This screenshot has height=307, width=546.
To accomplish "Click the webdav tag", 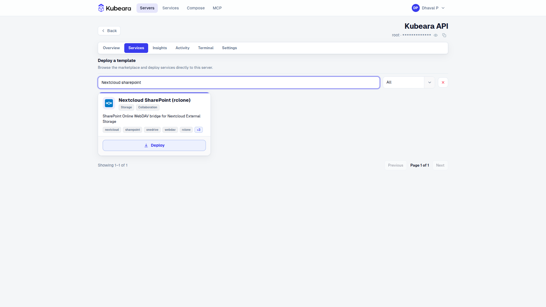I will (170, 130).
